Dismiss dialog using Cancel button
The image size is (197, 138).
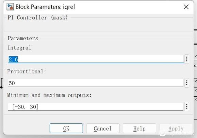pyautogui.click(x=103, y=128)
